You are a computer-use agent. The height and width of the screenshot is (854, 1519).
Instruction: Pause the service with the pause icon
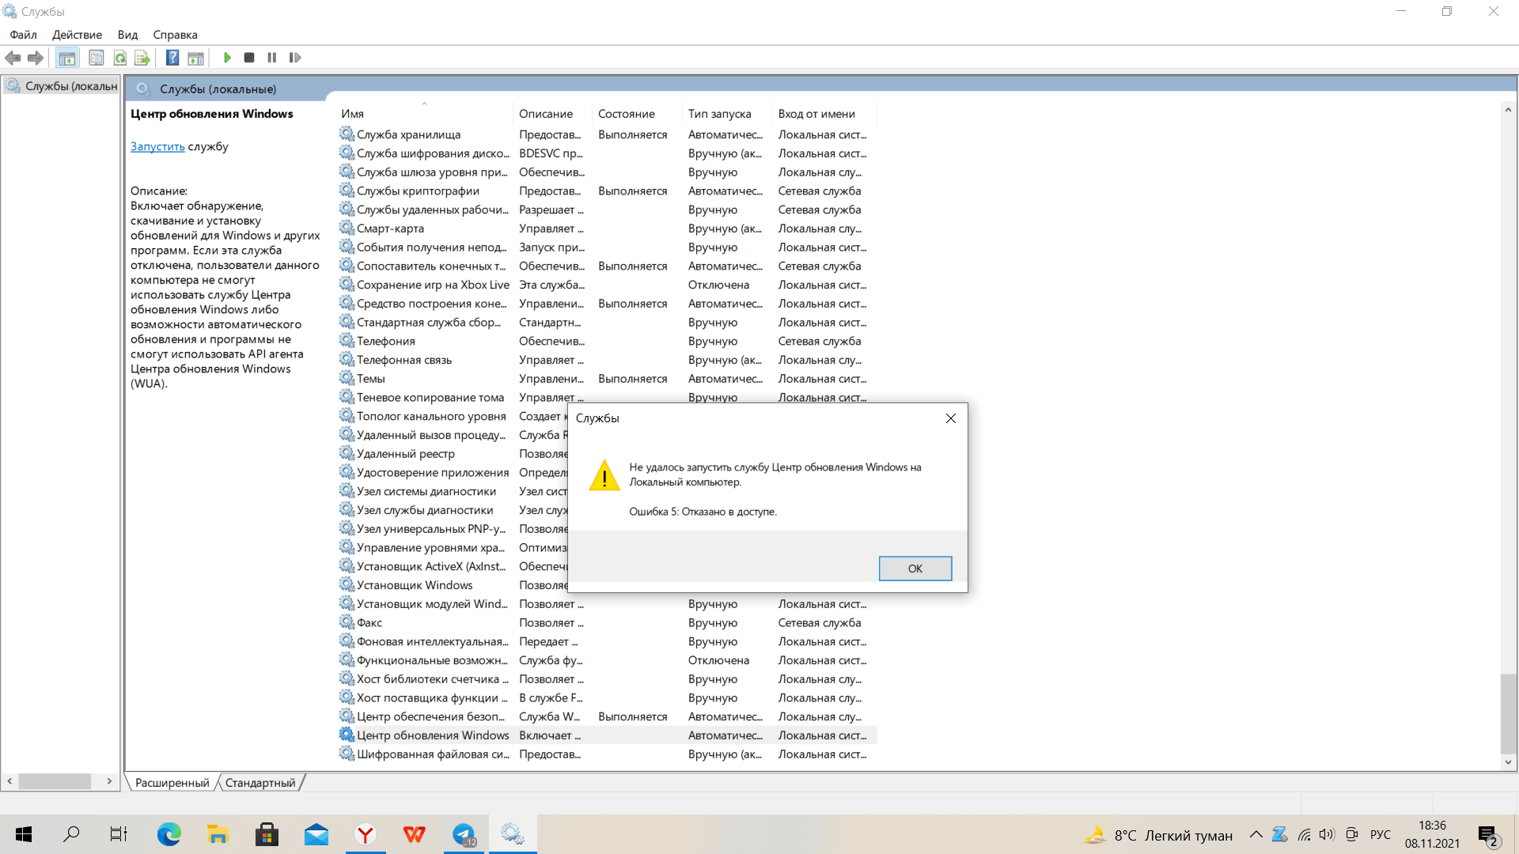271,58
